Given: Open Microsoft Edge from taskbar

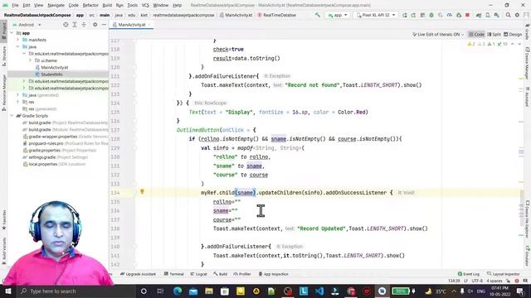Looking at the screenshot, I should click(x=178, y=291).
